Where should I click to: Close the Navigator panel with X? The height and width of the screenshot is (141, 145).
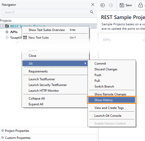93,4
